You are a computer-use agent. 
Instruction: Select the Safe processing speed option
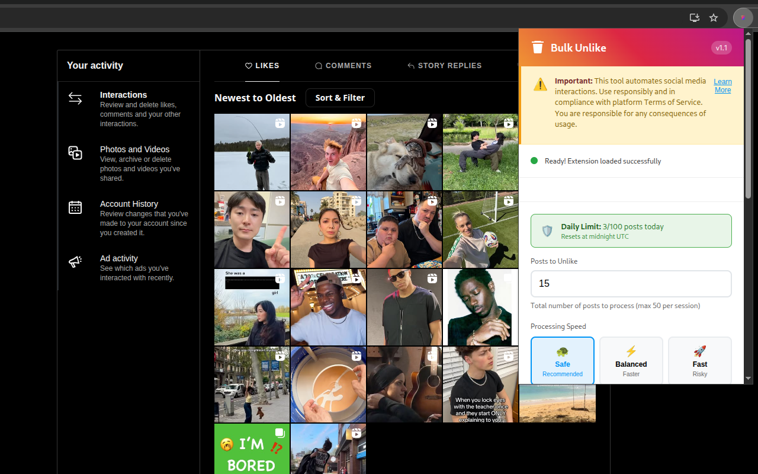[x=562, y=360]
